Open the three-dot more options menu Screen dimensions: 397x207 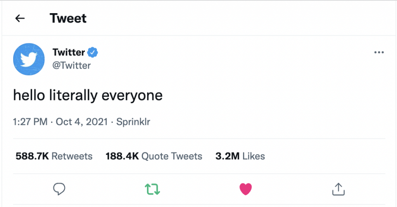click(378, 53)
